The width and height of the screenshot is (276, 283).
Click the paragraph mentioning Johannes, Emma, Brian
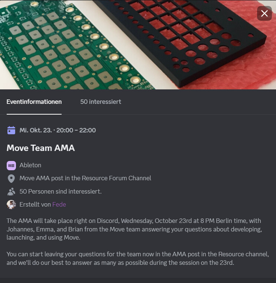coord(135,229)
